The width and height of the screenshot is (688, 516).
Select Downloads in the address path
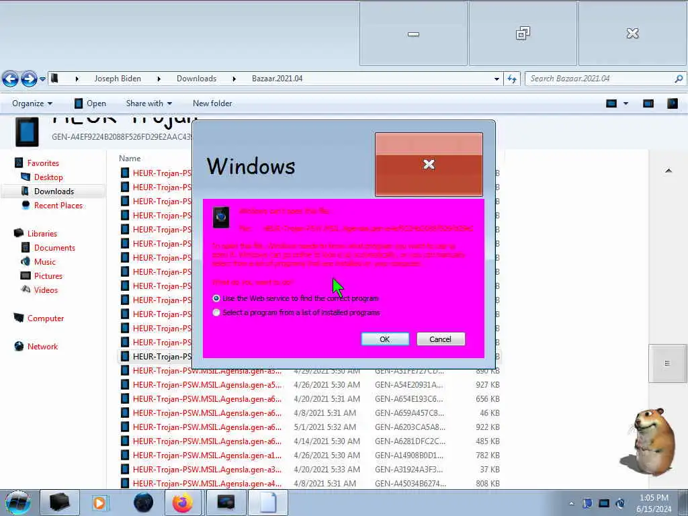pyautogui.click(x=196, y=79)
